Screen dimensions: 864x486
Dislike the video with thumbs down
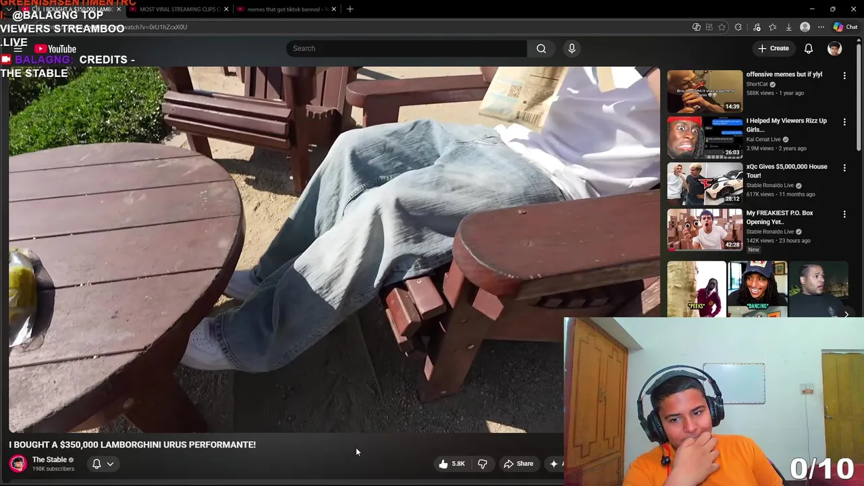483,464
